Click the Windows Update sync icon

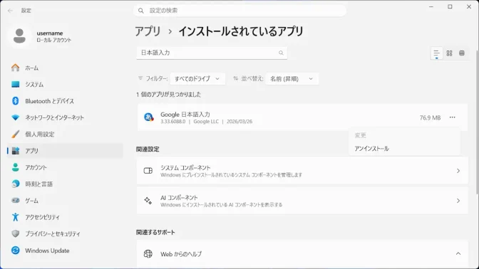[x=15, y=250]
